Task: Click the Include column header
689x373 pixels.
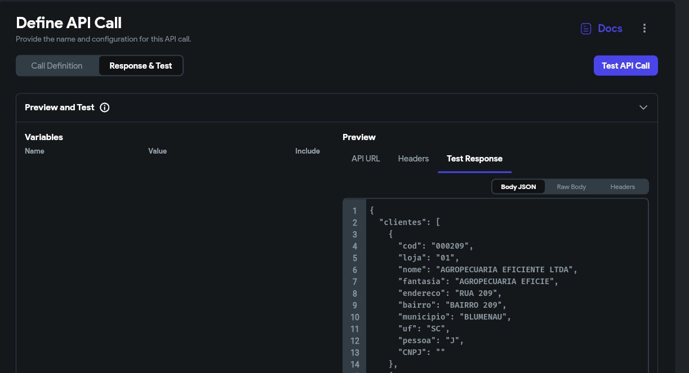Action: (x=308, y=151)
